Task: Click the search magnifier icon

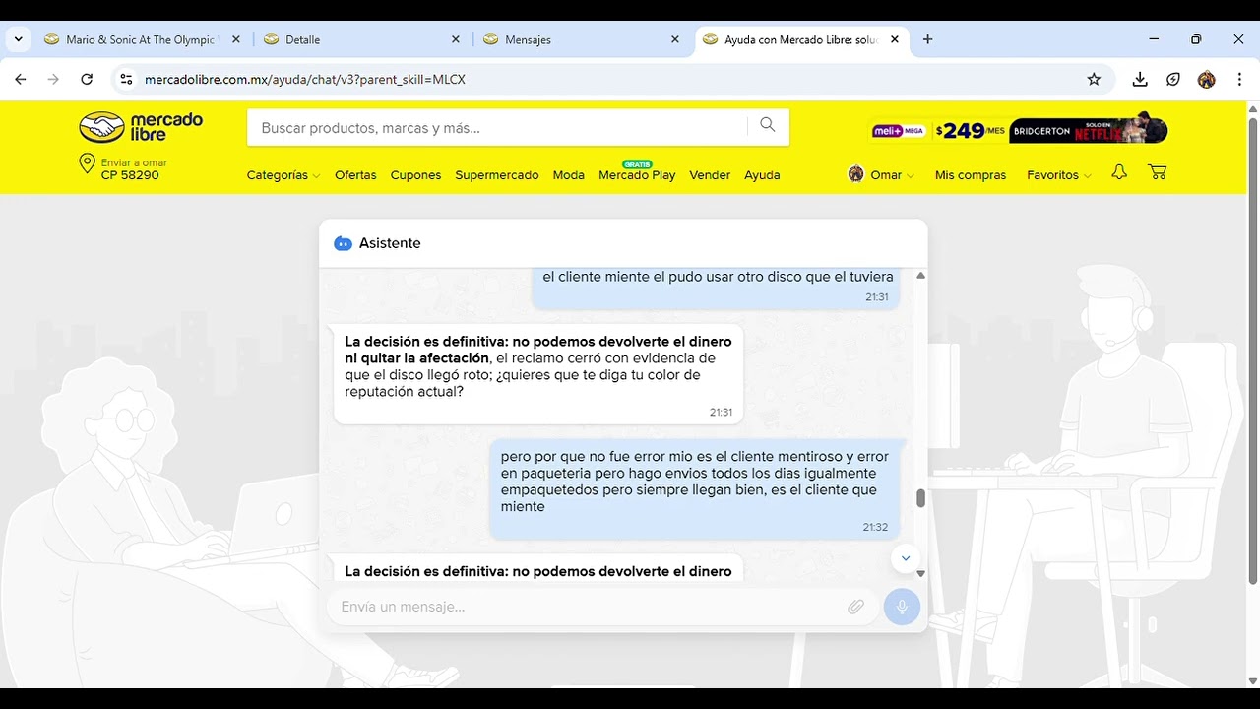Action: (x=768, y=125)
